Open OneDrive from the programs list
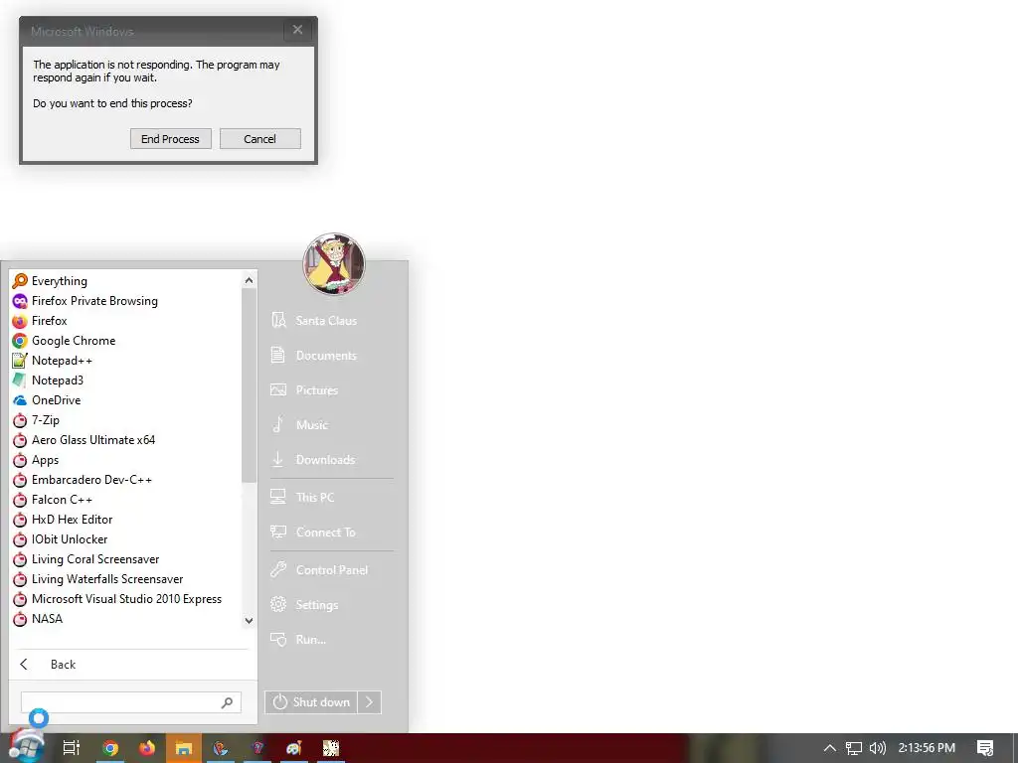Screen dimensions: 1018x763 pyautogui.click(x=126, y=400)
